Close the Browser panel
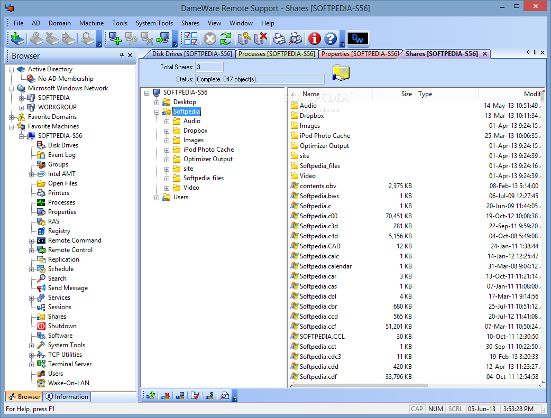Image resolution: width=551 pixels, height=418 pixels. [x=130, y=55]
